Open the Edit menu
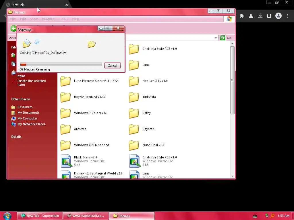 (x=23, y=19)
